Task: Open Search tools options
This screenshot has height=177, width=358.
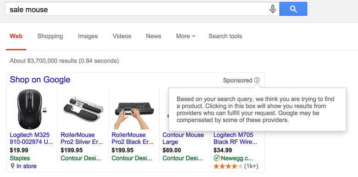Action: pyautogui.click(x=225, y=36)
